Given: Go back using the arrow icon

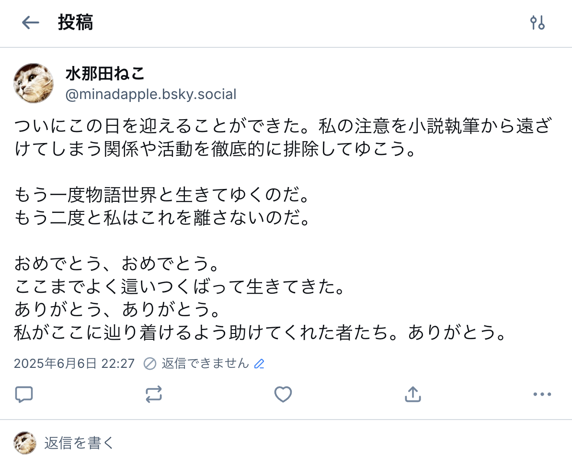Looking at the screenshot, I should coord(30,22).
